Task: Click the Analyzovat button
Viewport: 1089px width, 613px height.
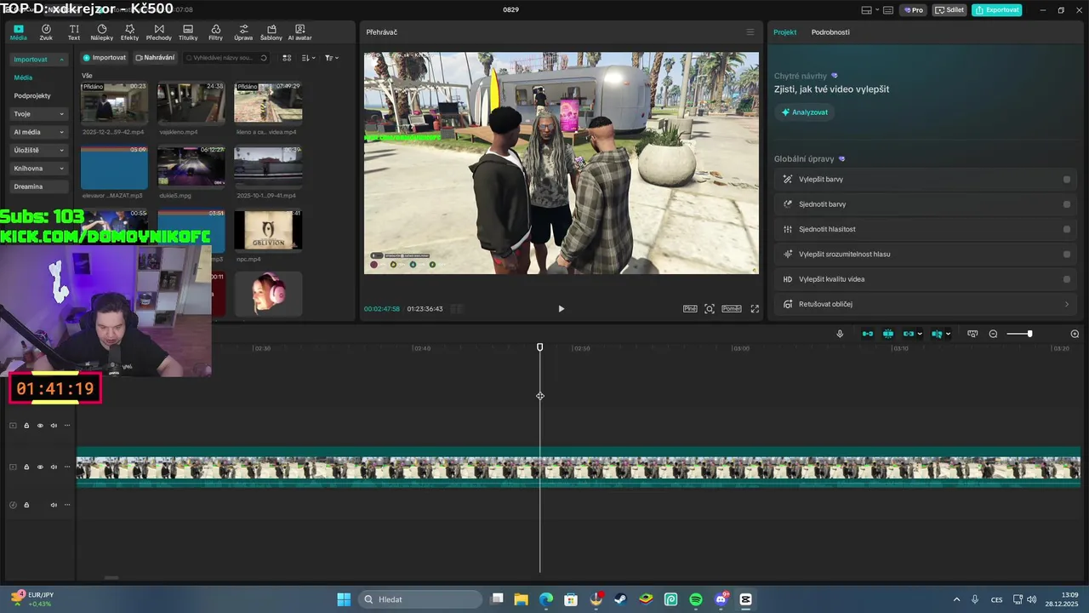Action: [x=804, y=112]
